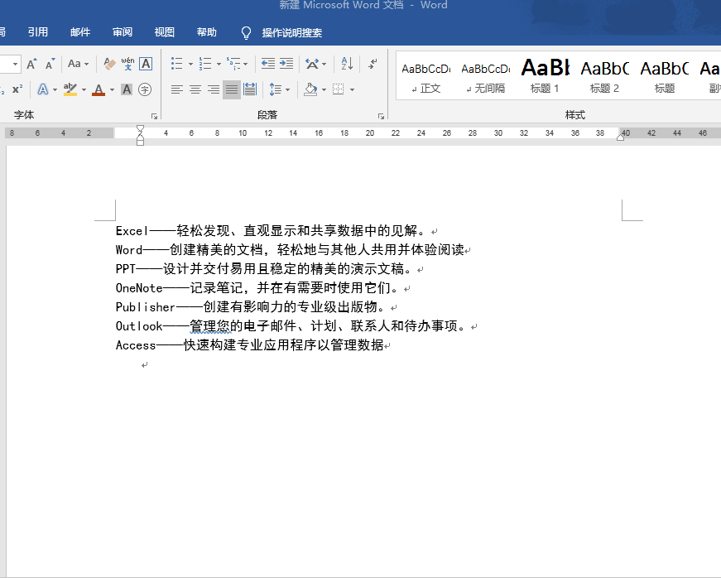Open the 视图 ribbon tab
This screenshot has height=578, width=721.
tap(163, 32)
